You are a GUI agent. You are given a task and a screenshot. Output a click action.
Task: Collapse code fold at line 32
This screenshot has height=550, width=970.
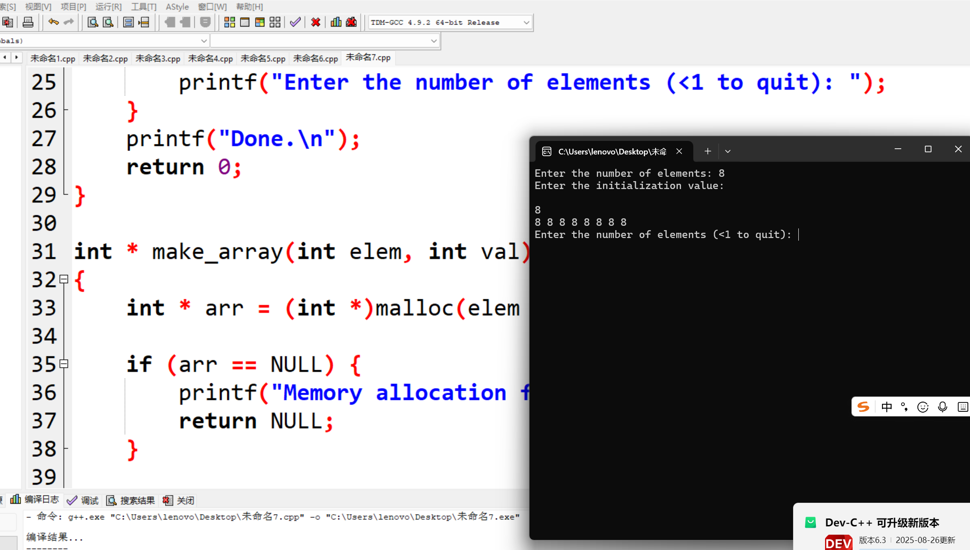(64, 279)
